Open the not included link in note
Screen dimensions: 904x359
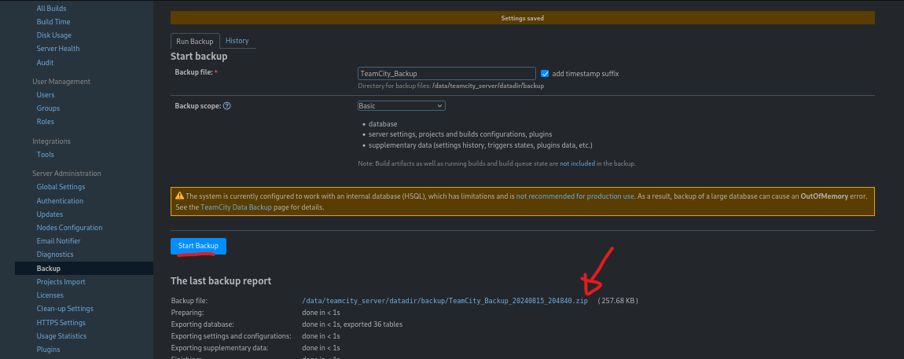[577, 163]
